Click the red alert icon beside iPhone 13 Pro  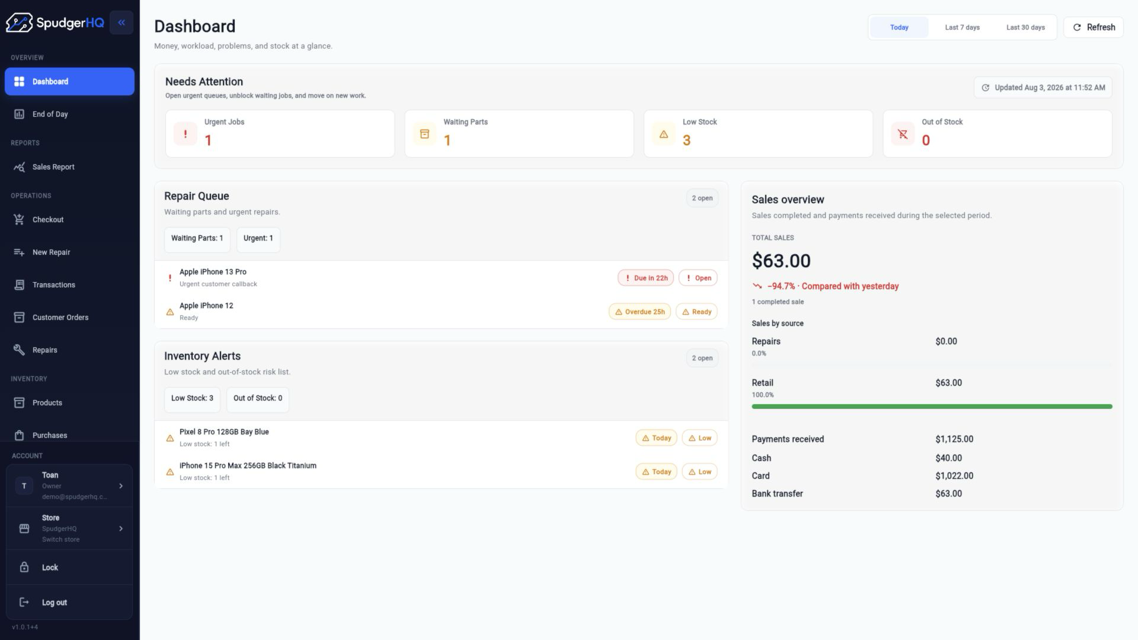click(x=170, y=278)
